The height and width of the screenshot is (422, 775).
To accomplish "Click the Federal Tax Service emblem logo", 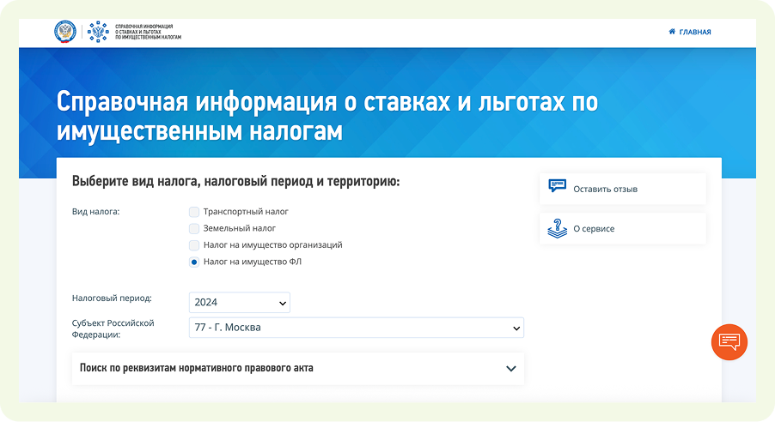I will [x=65, y=33].
